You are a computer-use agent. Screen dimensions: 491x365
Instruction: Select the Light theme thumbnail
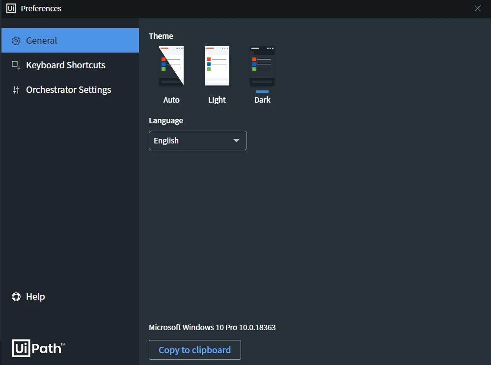217,66
